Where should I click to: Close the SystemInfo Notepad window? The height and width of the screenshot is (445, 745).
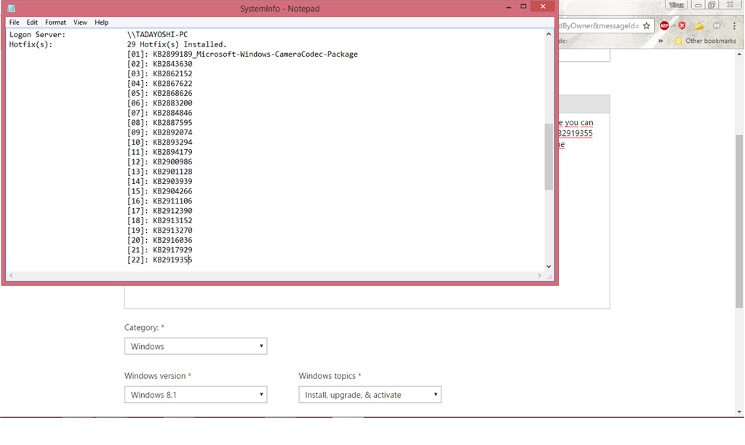point(543,7)
